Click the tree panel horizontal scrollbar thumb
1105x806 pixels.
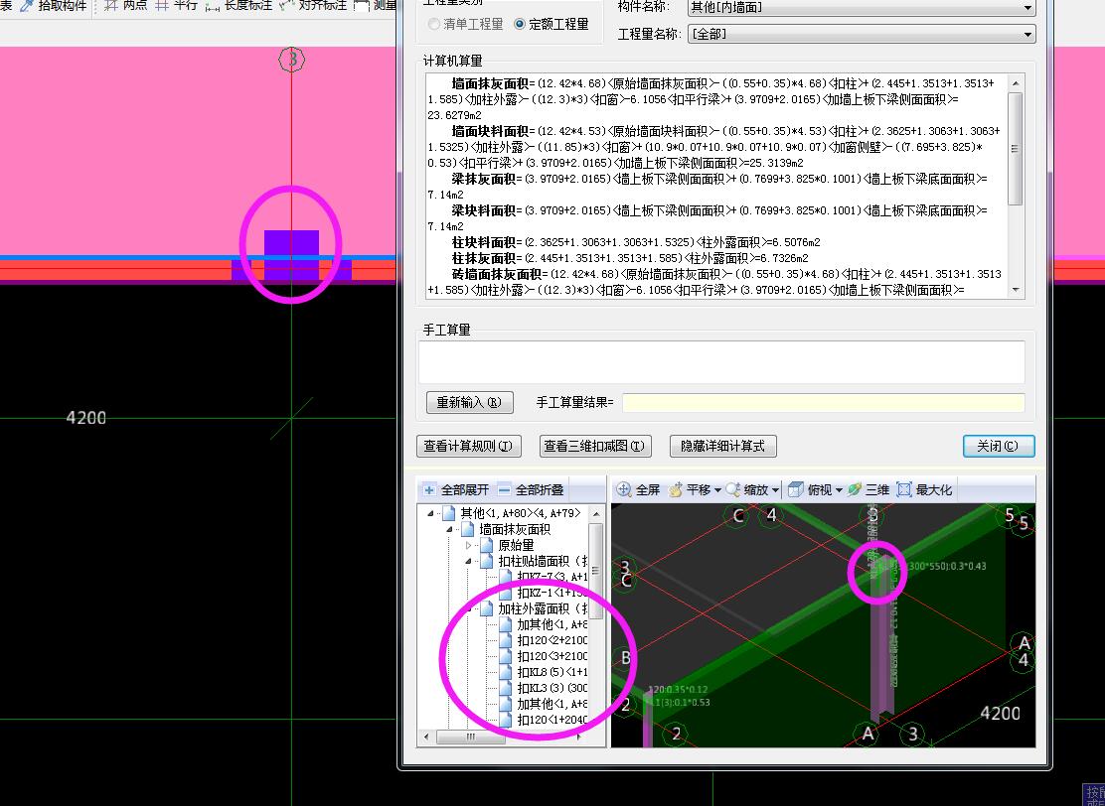click(471, 738)
